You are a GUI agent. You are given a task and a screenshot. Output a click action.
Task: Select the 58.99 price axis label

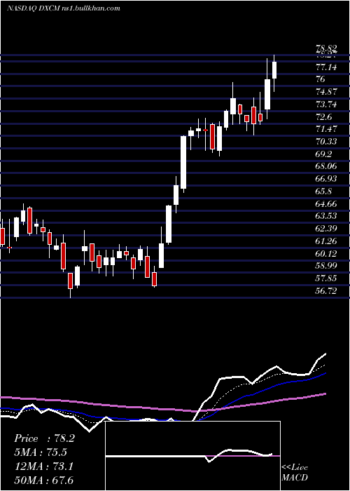(327, 266)
